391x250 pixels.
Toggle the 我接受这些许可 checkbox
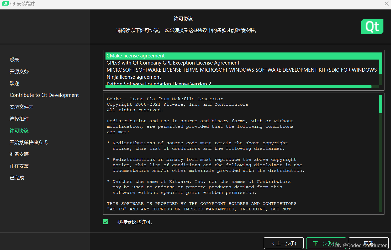pyautogui.click(x=106, y=222)
